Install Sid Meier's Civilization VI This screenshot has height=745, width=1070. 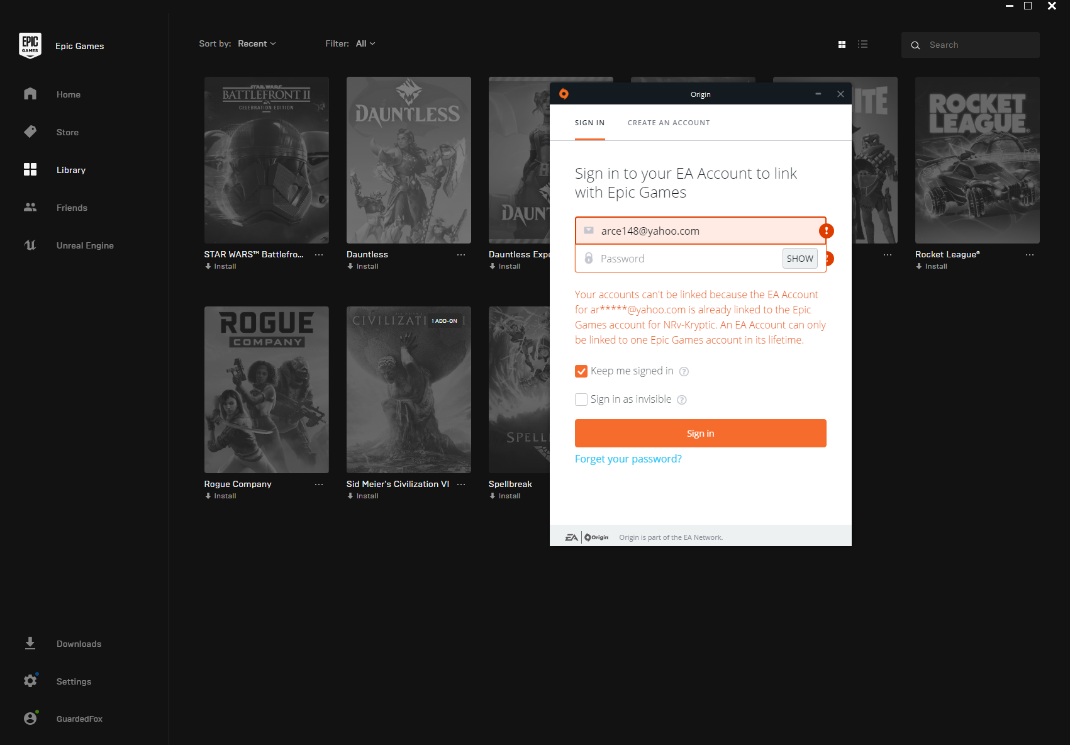pyautogui.click(x=362, y=496)
